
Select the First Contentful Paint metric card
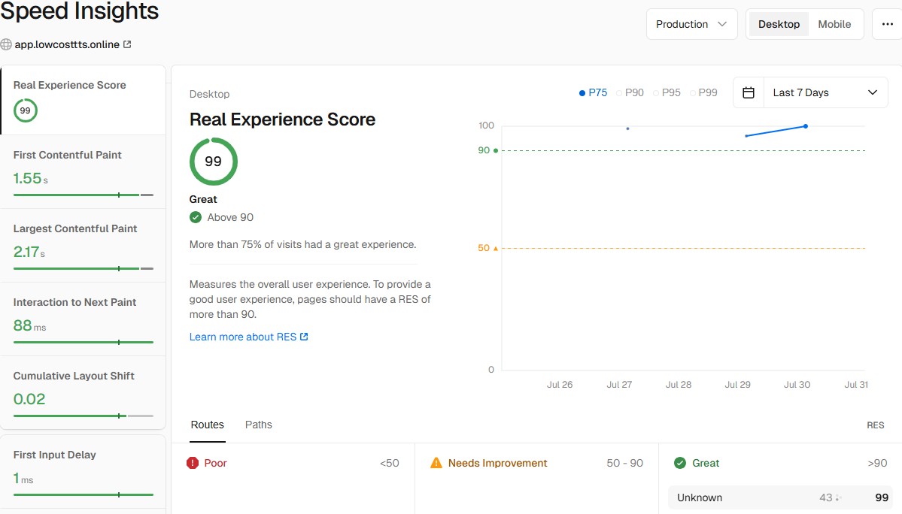83,171
